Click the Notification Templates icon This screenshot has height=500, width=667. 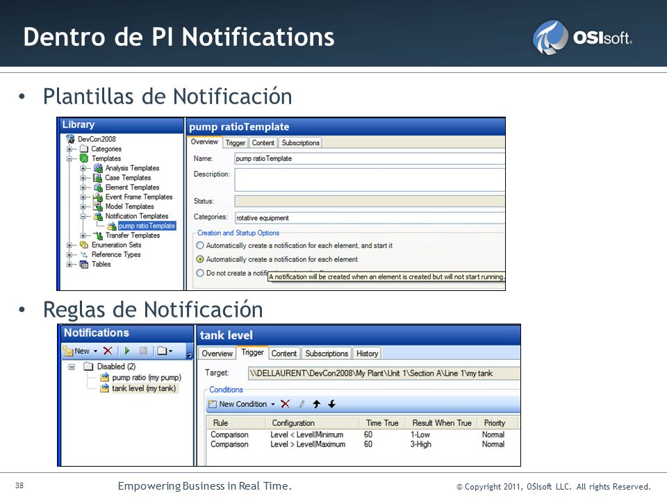point(98,217)
